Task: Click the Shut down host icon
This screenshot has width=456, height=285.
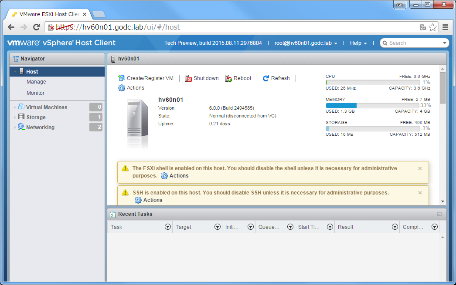Action: (x=188, y=78)
